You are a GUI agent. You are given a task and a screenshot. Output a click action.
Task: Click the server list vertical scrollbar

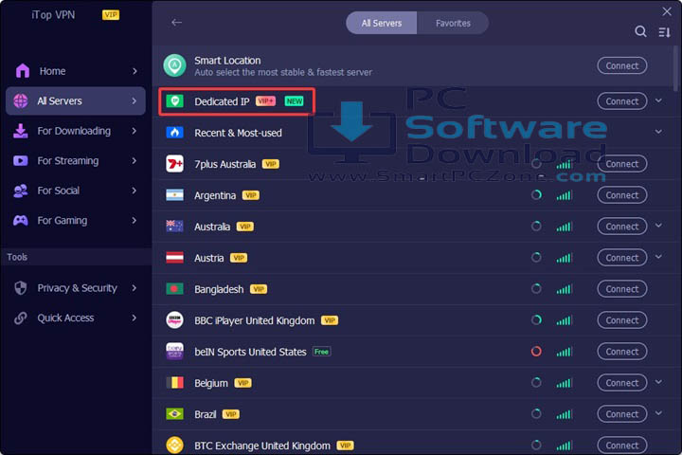click(675, 69)
